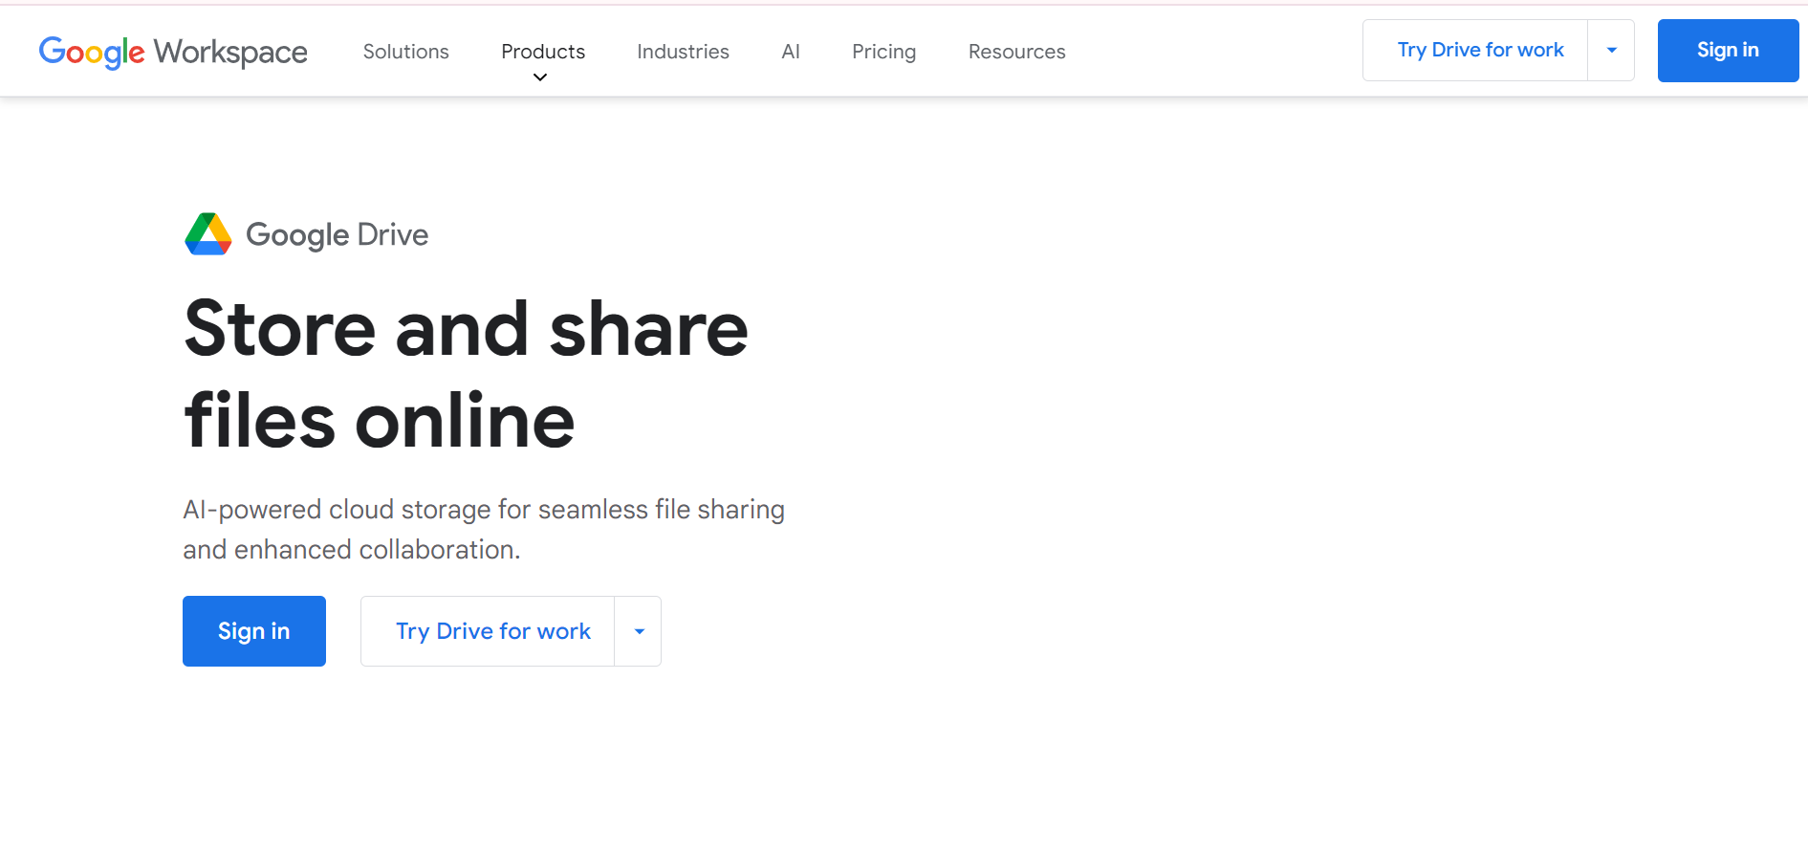This screenshot has width=1808, height=855.
Task: Open the Resources menu
Action: [1016, 52]
